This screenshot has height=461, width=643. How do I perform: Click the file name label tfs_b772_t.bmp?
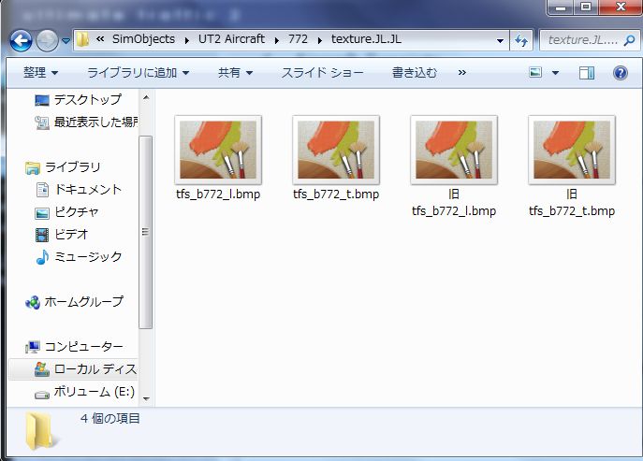pos(336,194)
